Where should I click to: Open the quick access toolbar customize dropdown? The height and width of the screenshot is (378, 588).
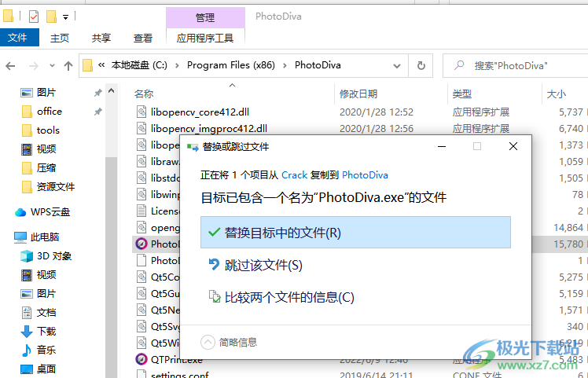click(65, 17)
